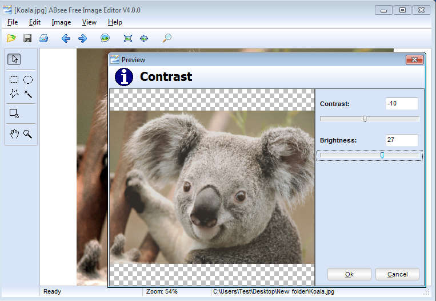Activate the hand pan tool
Viewport: 436px width, 301px height.
tap(14, 134)
